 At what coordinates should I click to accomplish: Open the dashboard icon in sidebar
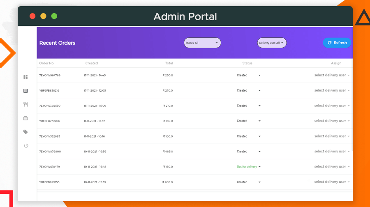[x=25, y=77]
